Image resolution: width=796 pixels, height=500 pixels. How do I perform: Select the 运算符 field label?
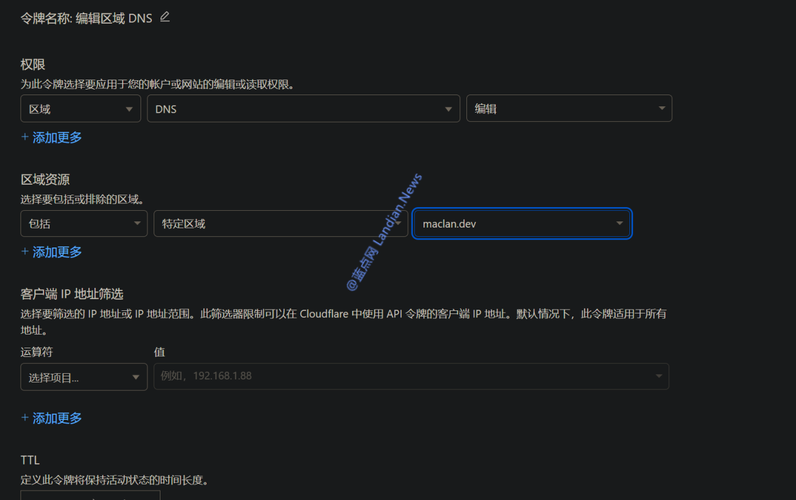(37, 352)
